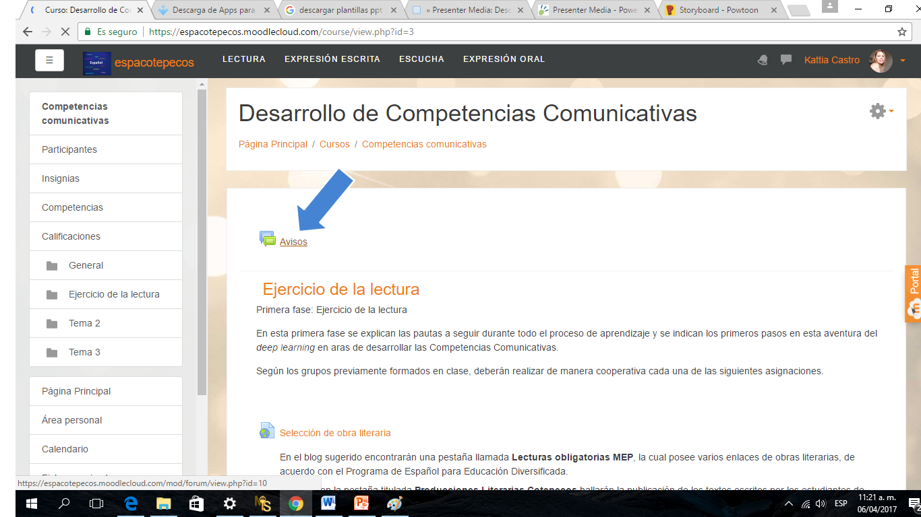Screen dimensions: 921x517
Task: Expand the user menu arrow beside the profile picture
Action: tap(903, 61)
